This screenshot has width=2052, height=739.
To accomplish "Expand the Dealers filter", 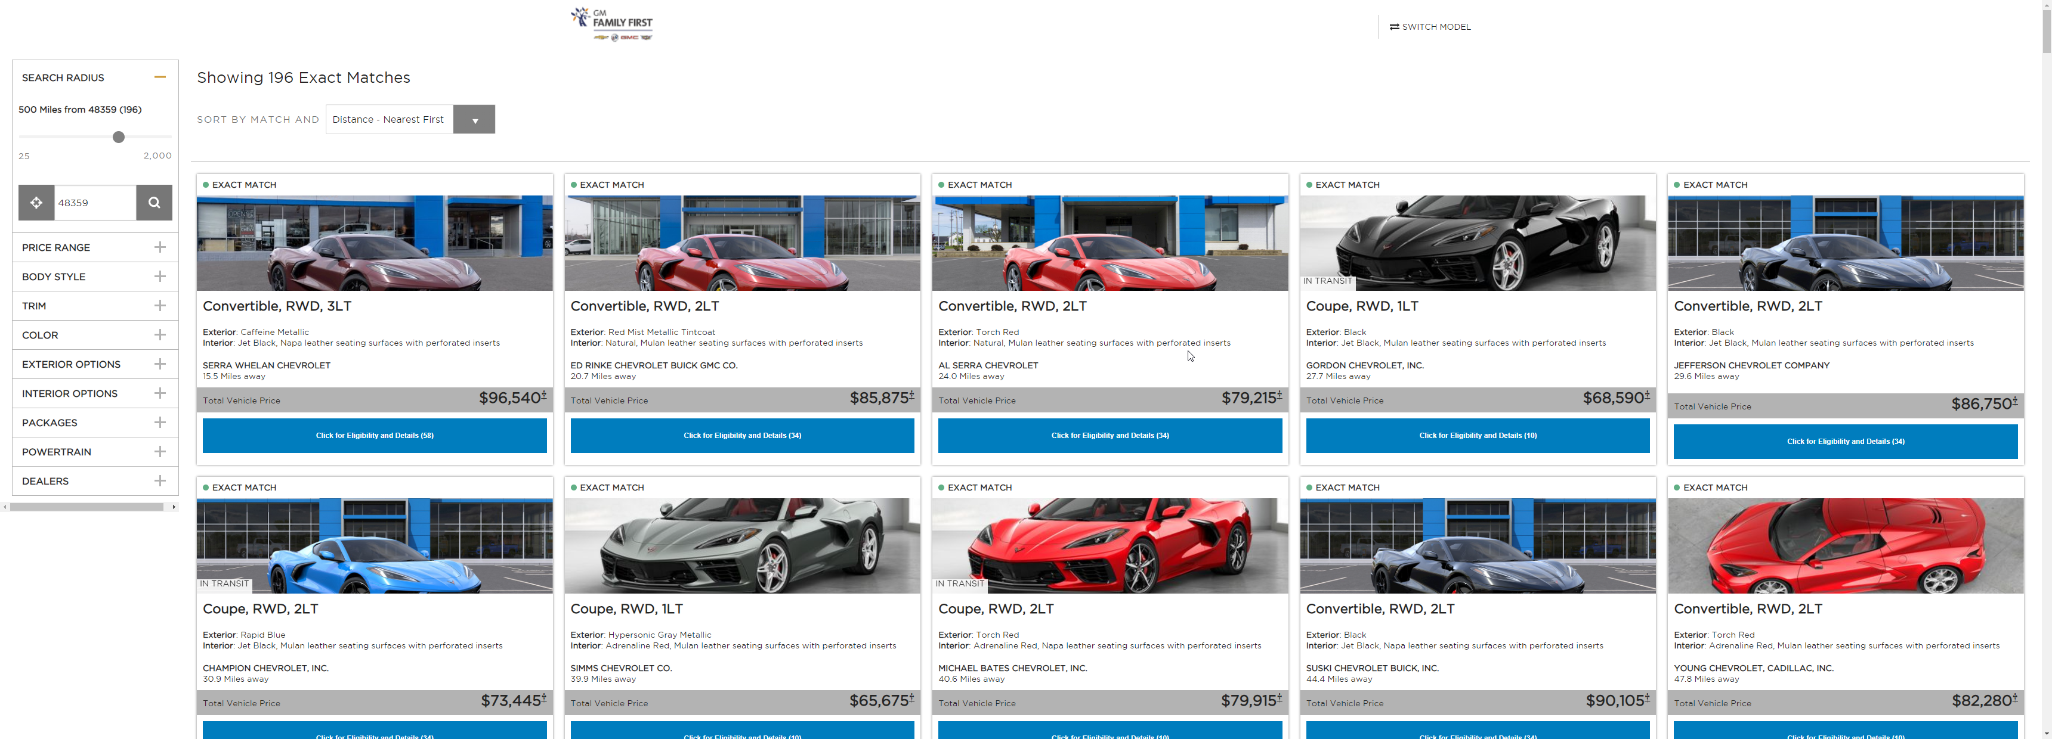I will click(160, 480).
